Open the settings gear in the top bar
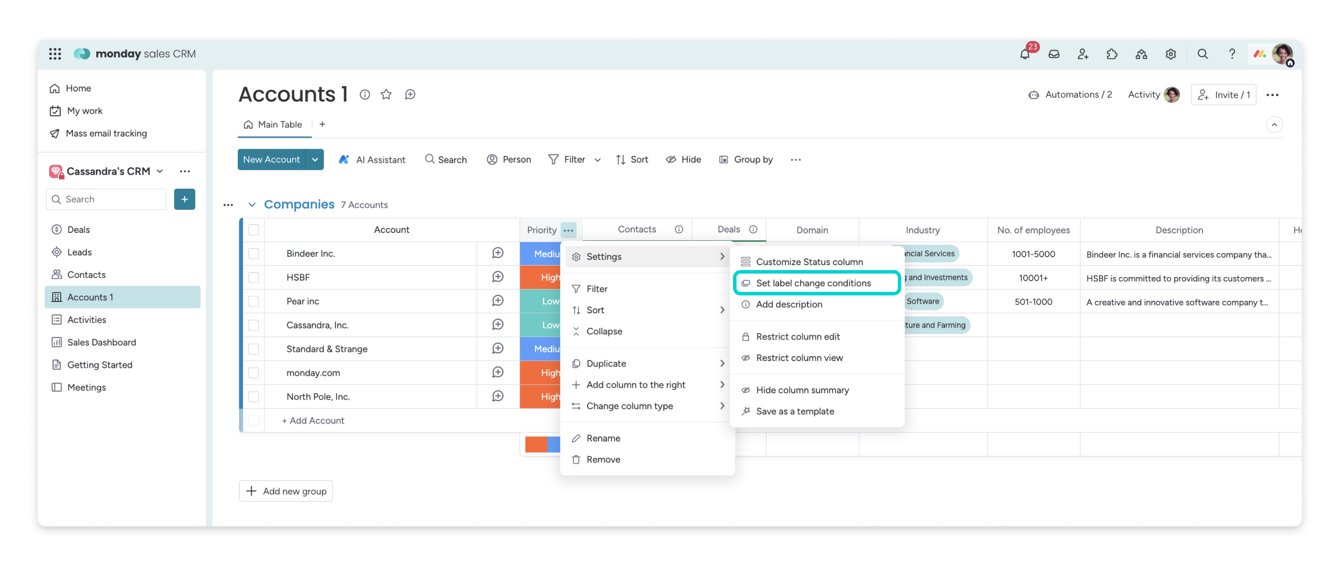 click(x=1170, y=54)
